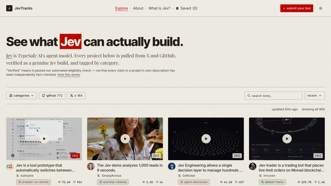Image resolution: width=331 pixels, height=186 pixels.
Task: Open Saved (0) bookmarks
Action: (x=186, y=8)
